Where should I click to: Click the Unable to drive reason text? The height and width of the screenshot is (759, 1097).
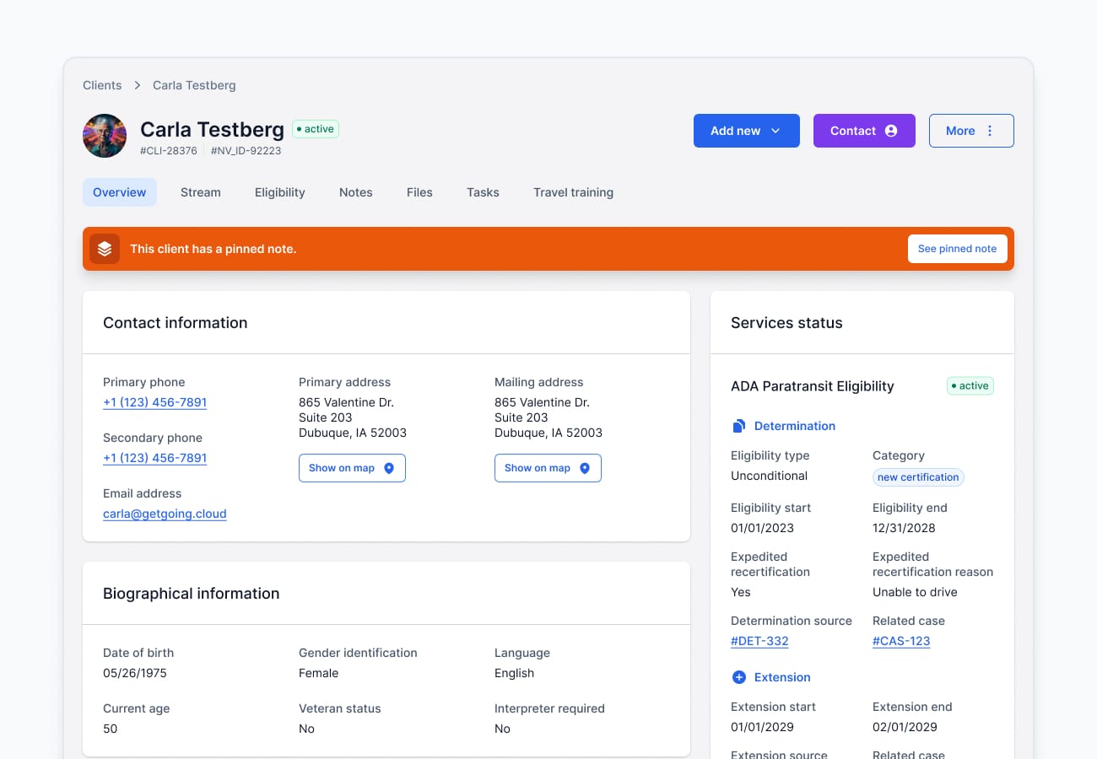point(915,592)
